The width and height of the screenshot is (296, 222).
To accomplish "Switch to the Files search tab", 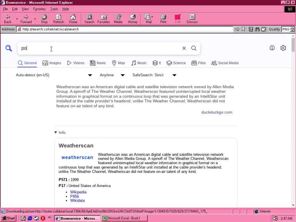I will [198, 63].
